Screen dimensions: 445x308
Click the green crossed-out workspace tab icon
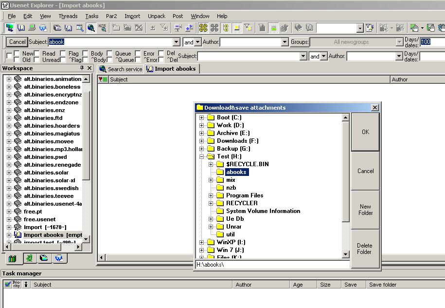point(29,258)
